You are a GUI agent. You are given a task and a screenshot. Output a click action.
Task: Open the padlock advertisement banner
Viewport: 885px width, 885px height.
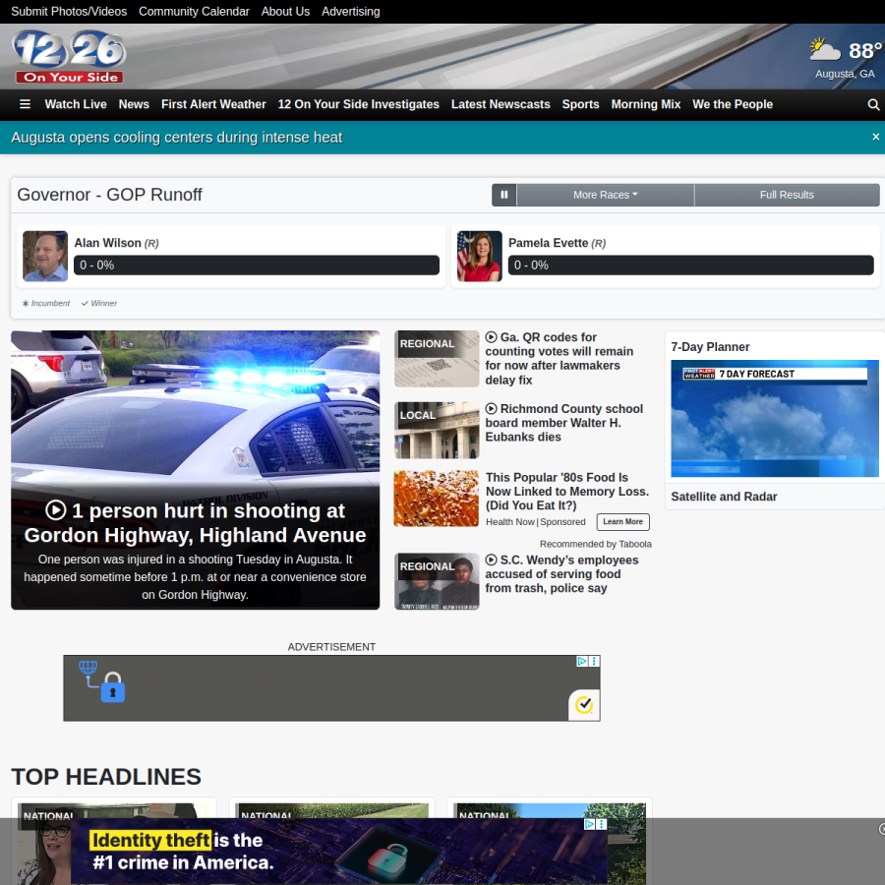click(x=331, y=688)
